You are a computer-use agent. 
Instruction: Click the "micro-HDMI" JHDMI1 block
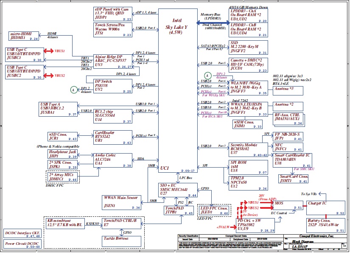coord(24,36)
